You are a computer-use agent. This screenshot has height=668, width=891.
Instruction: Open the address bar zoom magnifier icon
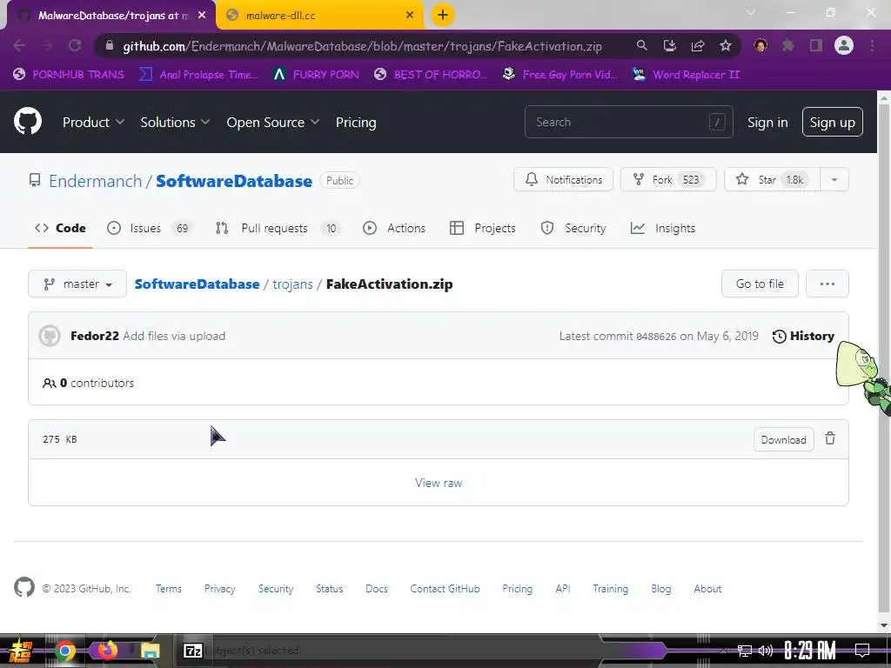641,45
